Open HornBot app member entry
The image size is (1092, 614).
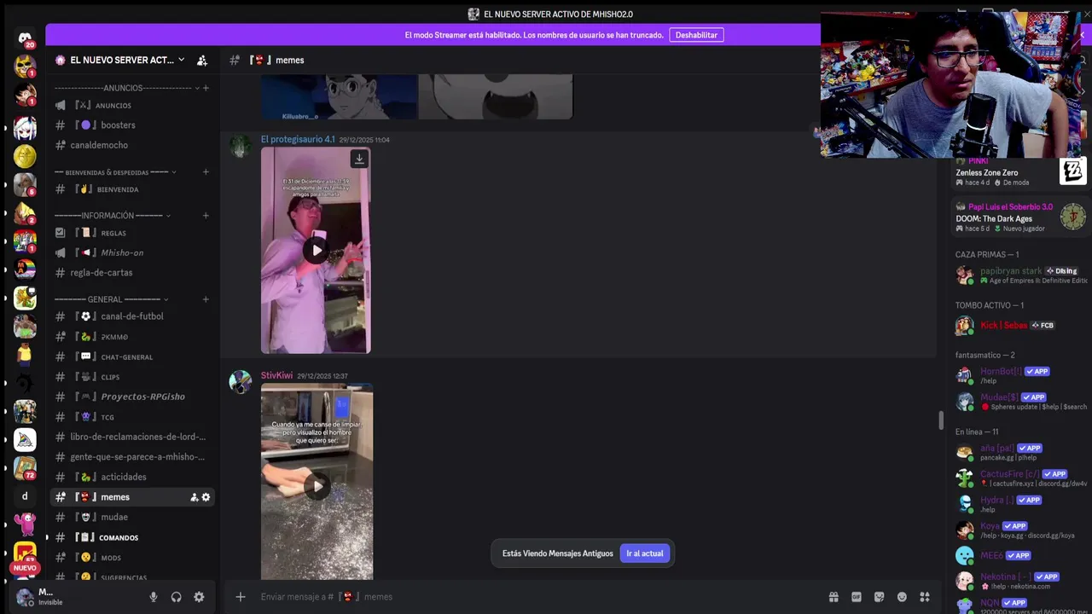coord(1021,375)
